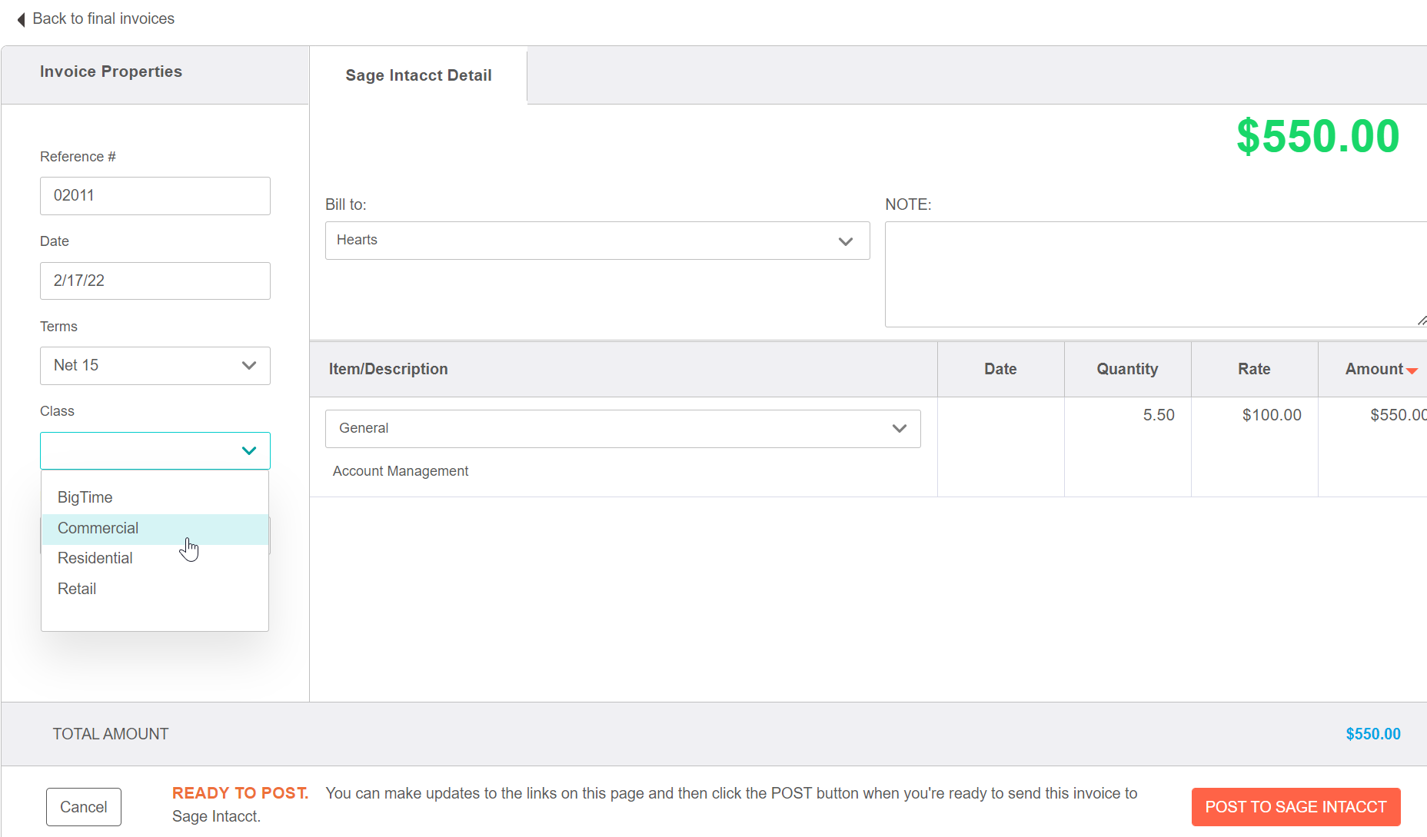Select Retail class option
The width and height of the screenshot is (1427, 837).
pos(155,589)
